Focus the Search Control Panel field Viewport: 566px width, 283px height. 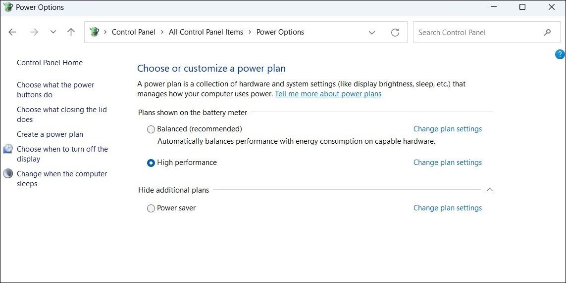(x=475, y=33)
